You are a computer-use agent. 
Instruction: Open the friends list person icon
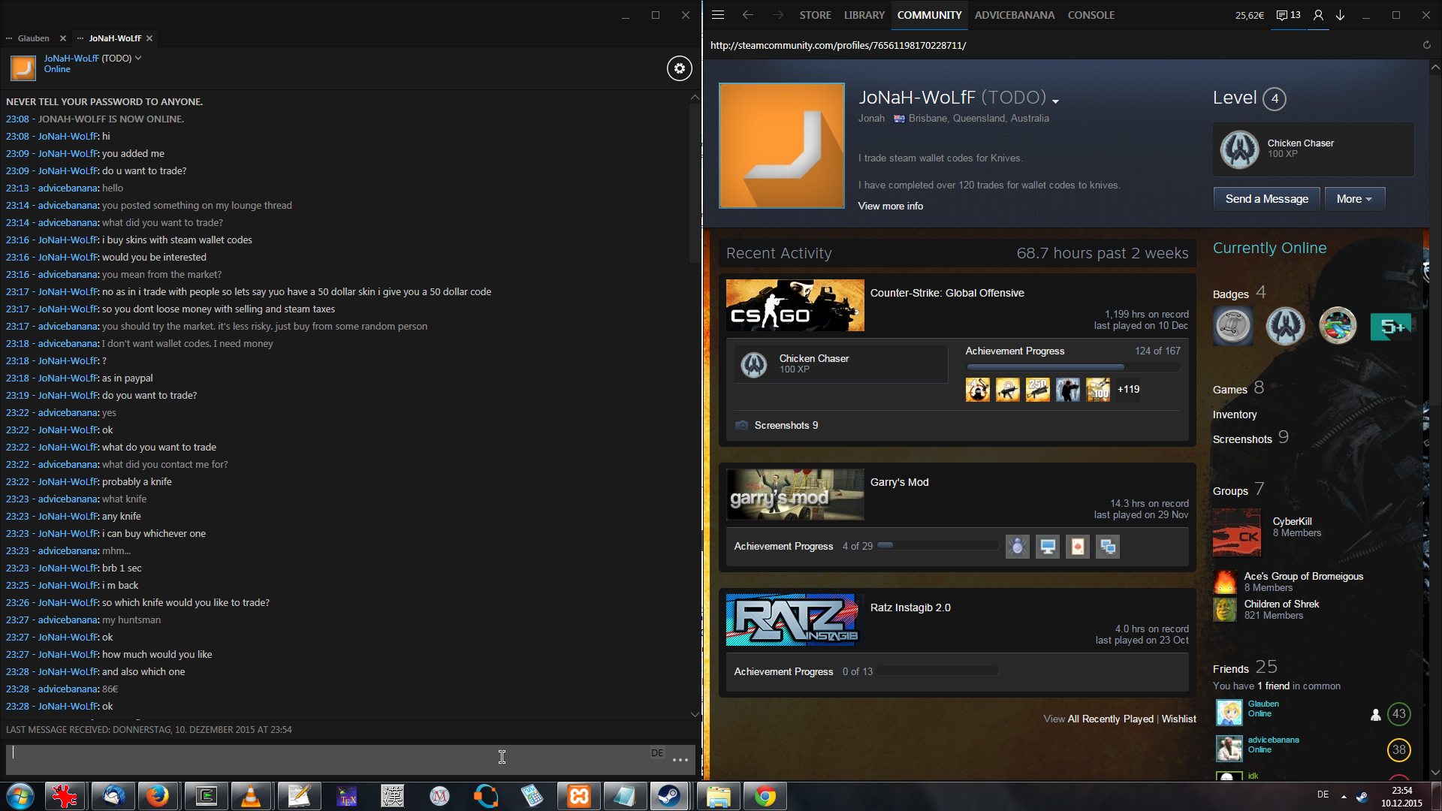pyautogui.click(x=1318, y=15)
